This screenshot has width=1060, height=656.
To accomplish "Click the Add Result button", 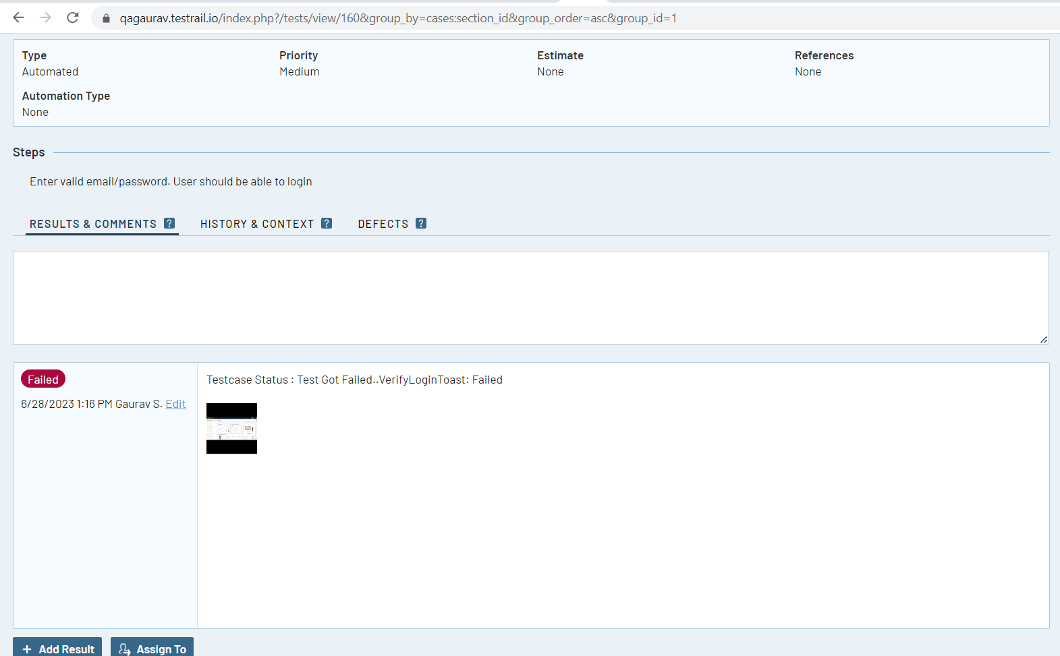I will tap(57, 647).
